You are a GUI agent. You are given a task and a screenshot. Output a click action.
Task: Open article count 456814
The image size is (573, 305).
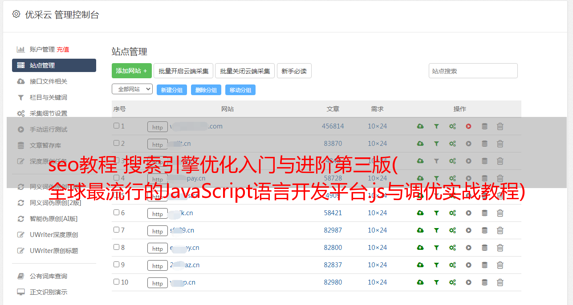(333, 126)
